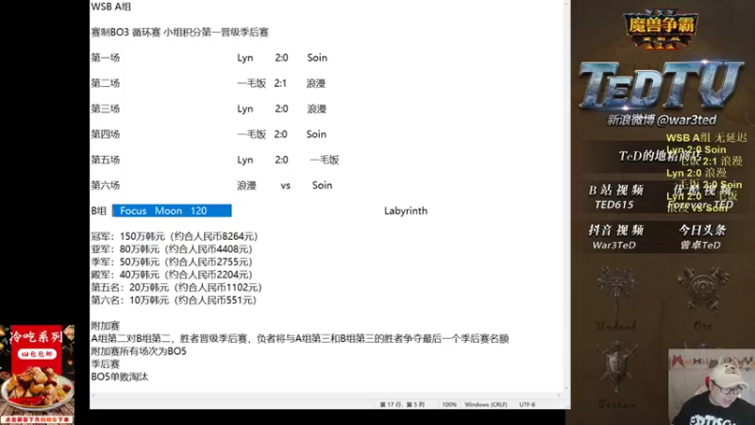755x425 pixels.
Task: Click the '季军：50万韩元' prize line
Action: (x=172, y=263)
